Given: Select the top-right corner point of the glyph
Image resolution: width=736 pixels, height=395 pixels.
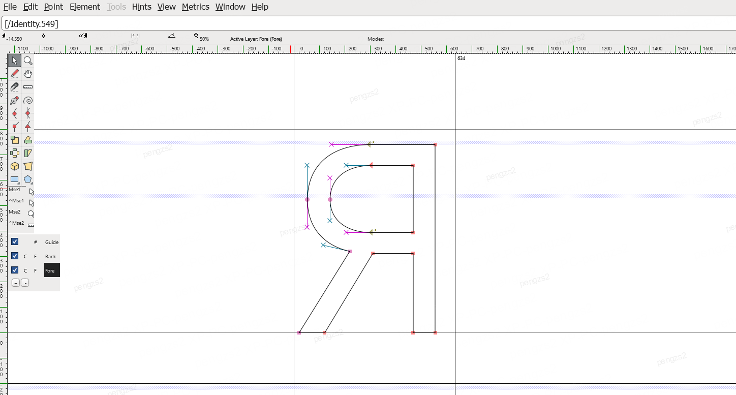Looking at the screenshot, I should [x=436, y=144].
